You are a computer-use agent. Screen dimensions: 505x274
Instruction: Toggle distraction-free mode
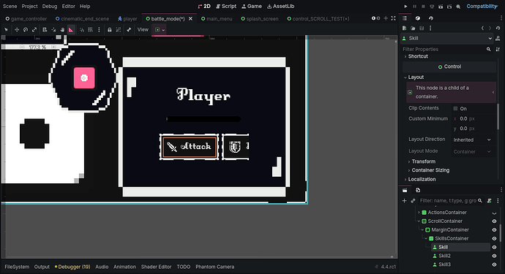[x=393, y=18]
